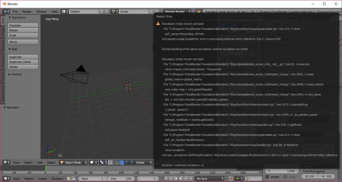Click the Time Remapping Ol:100 field

pos(310,176)
